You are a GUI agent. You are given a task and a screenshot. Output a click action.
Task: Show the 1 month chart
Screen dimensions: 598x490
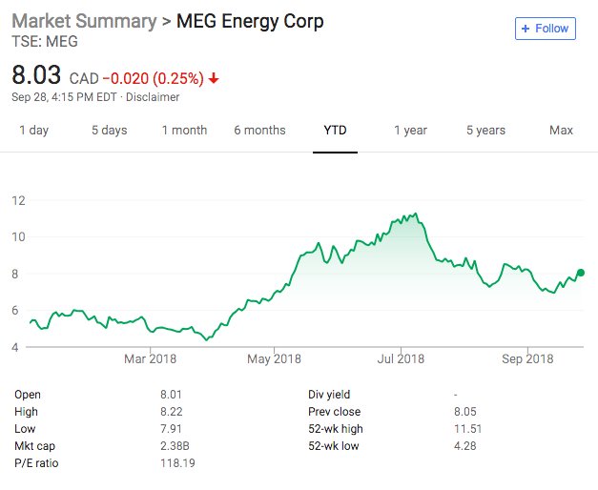184,131
